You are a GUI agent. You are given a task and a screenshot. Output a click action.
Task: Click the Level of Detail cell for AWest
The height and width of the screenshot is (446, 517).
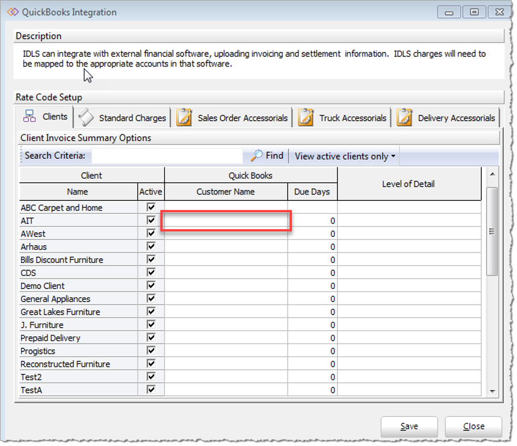409,234
